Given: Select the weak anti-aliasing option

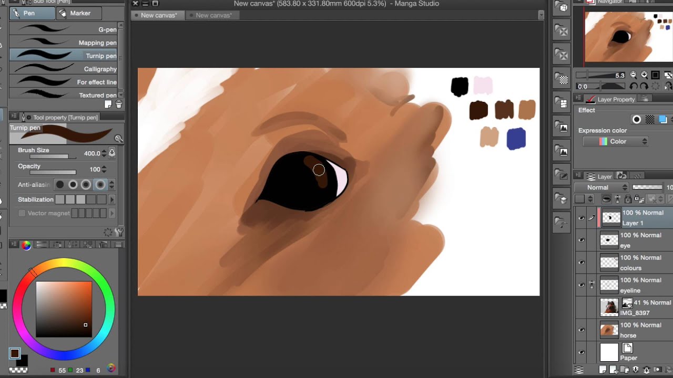Looking at the screenshot, I should pos(73,184).
